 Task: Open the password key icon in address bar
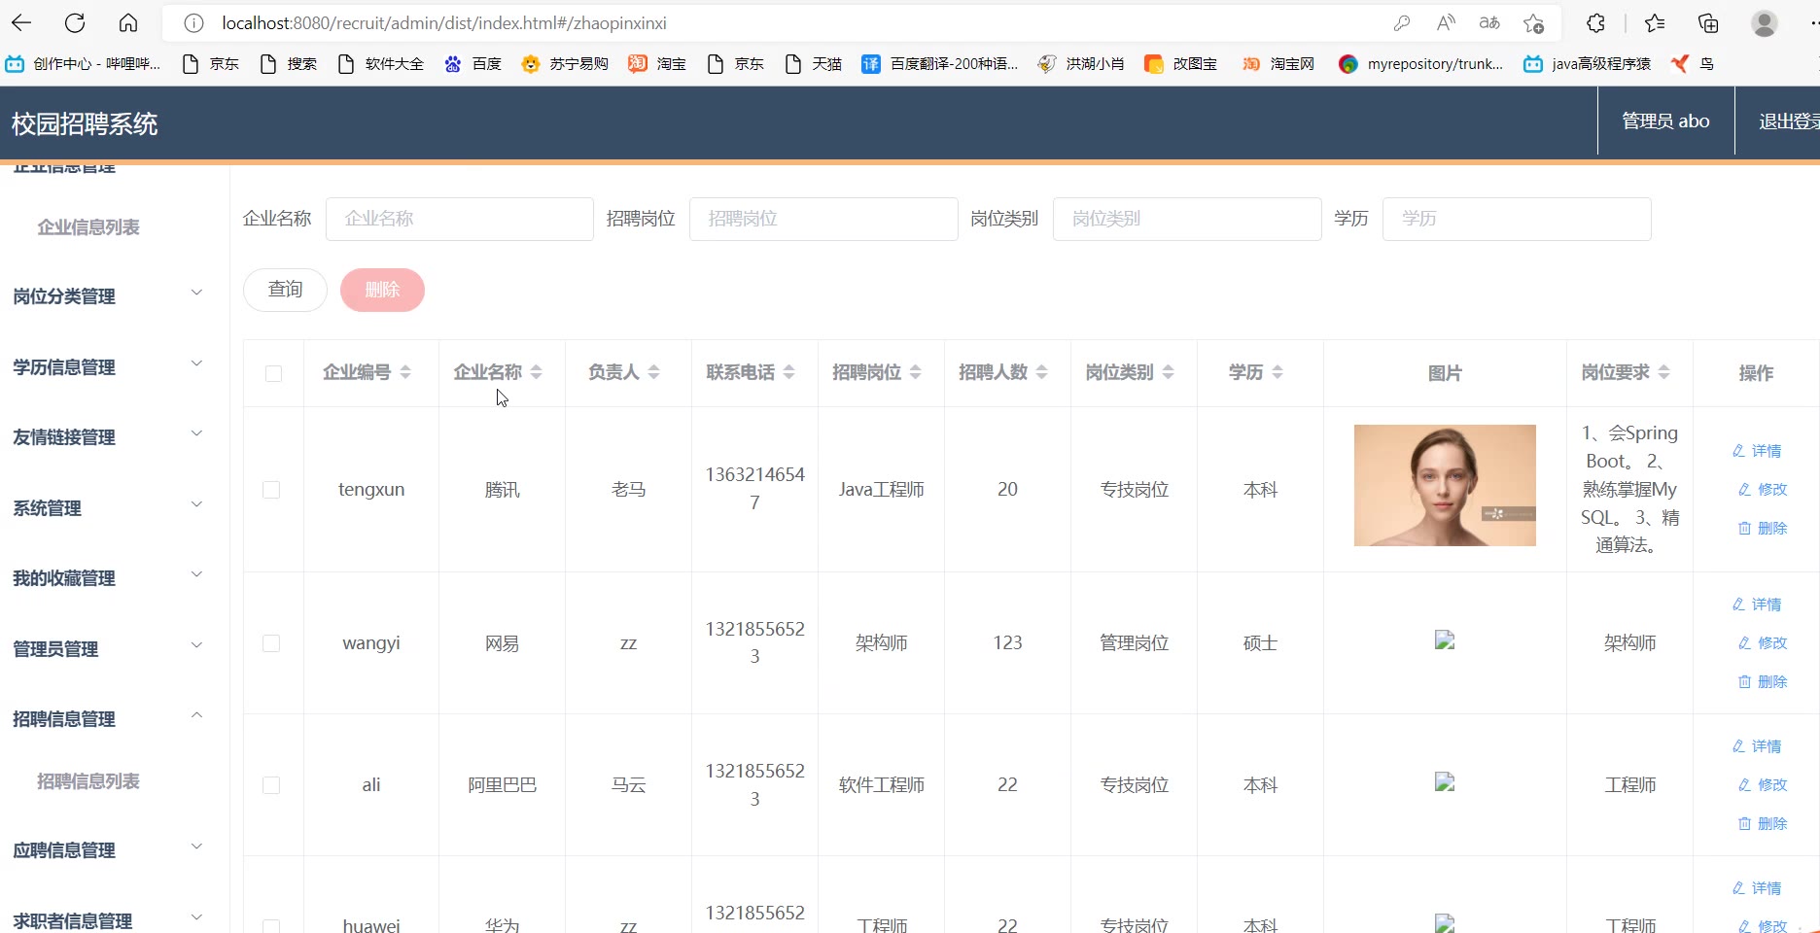coord(1401,23)
